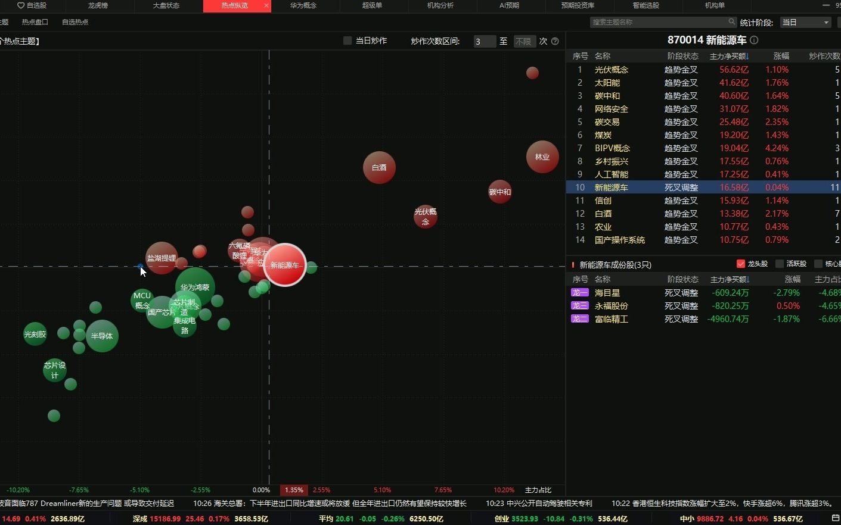Select the 光伏概念 bubble
The image size is (841, 525).
point(426,217)
